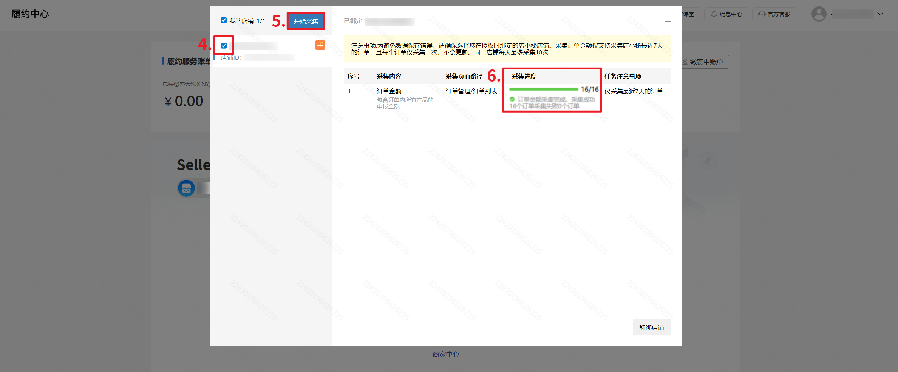Click the 履约中心 header title
This screenshot has height=372, width=898.
click(30, 14)
